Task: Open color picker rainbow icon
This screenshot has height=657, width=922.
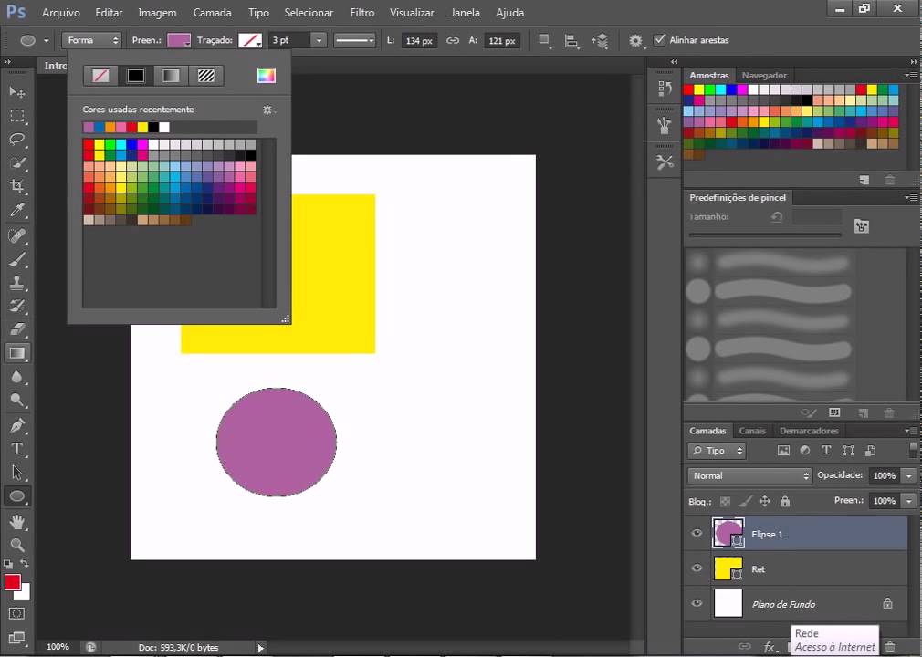Action: (x=266, y=75)
